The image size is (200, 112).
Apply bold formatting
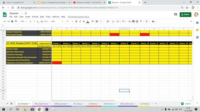coord(76,21)
